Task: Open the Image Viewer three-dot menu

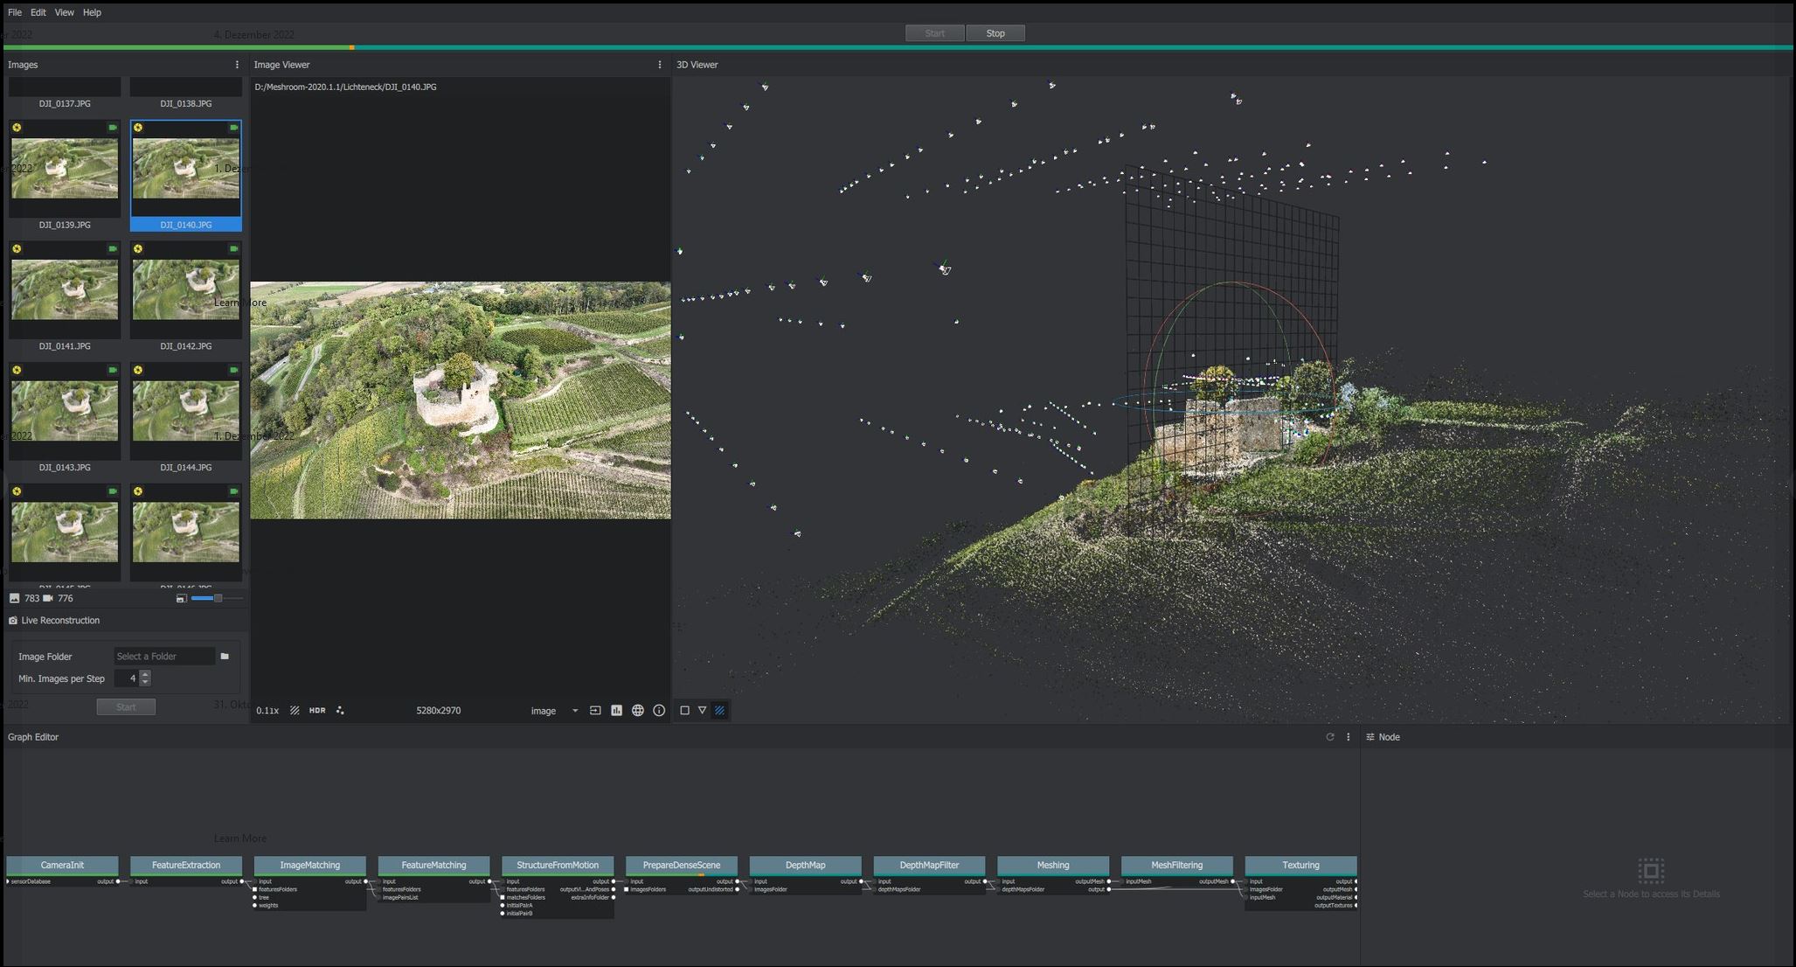Action: [x=659, y=65]
